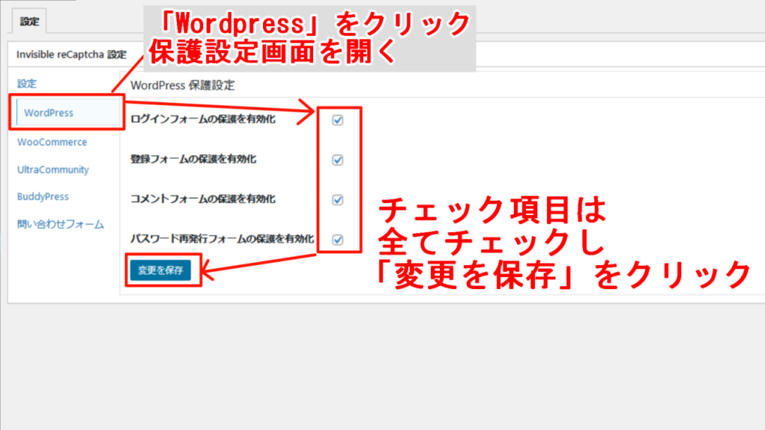Click the コメントフォームの保護を有効化 label
Image resolution: width=765 pixels, height=430 pixels.
[x=203, y=199]
